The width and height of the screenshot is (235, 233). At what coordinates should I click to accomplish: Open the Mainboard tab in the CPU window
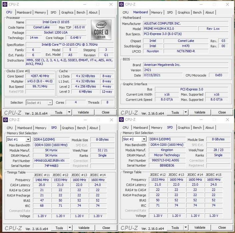pos(24,12)
